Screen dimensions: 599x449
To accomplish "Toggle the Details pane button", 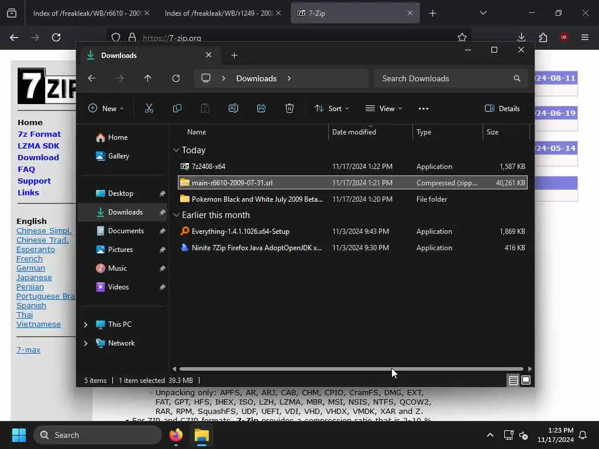I will pos(502,108).
